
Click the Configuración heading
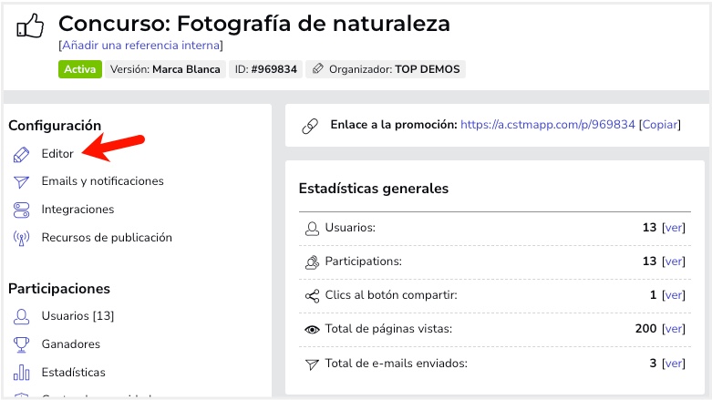click(x=55, y=126)
